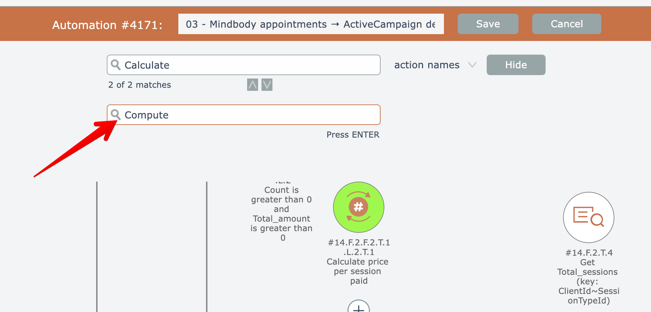Cancel editing the automation

(566, 24)
